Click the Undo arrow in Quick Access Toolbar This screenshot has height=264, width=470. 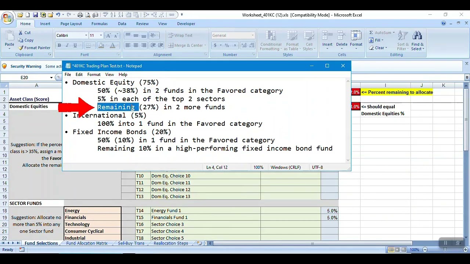(58, 15)
